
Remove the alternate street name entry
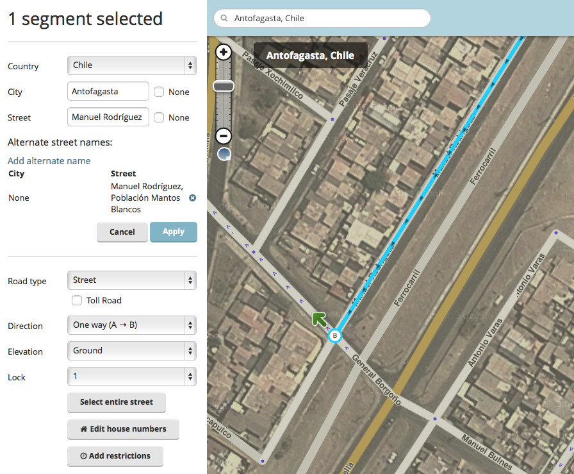tap(192, 198)
